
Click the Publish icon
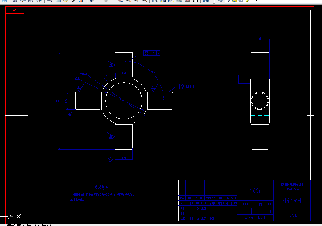(x=31, y=1)
